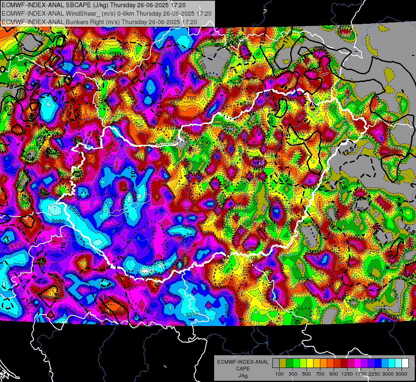
Task: Click the 5000 label under the legend
Action: pyautogui.click(x=402, y=374)
